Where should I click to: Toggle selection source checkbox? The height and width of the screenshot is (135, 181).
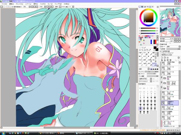click(x=160, y=55)
